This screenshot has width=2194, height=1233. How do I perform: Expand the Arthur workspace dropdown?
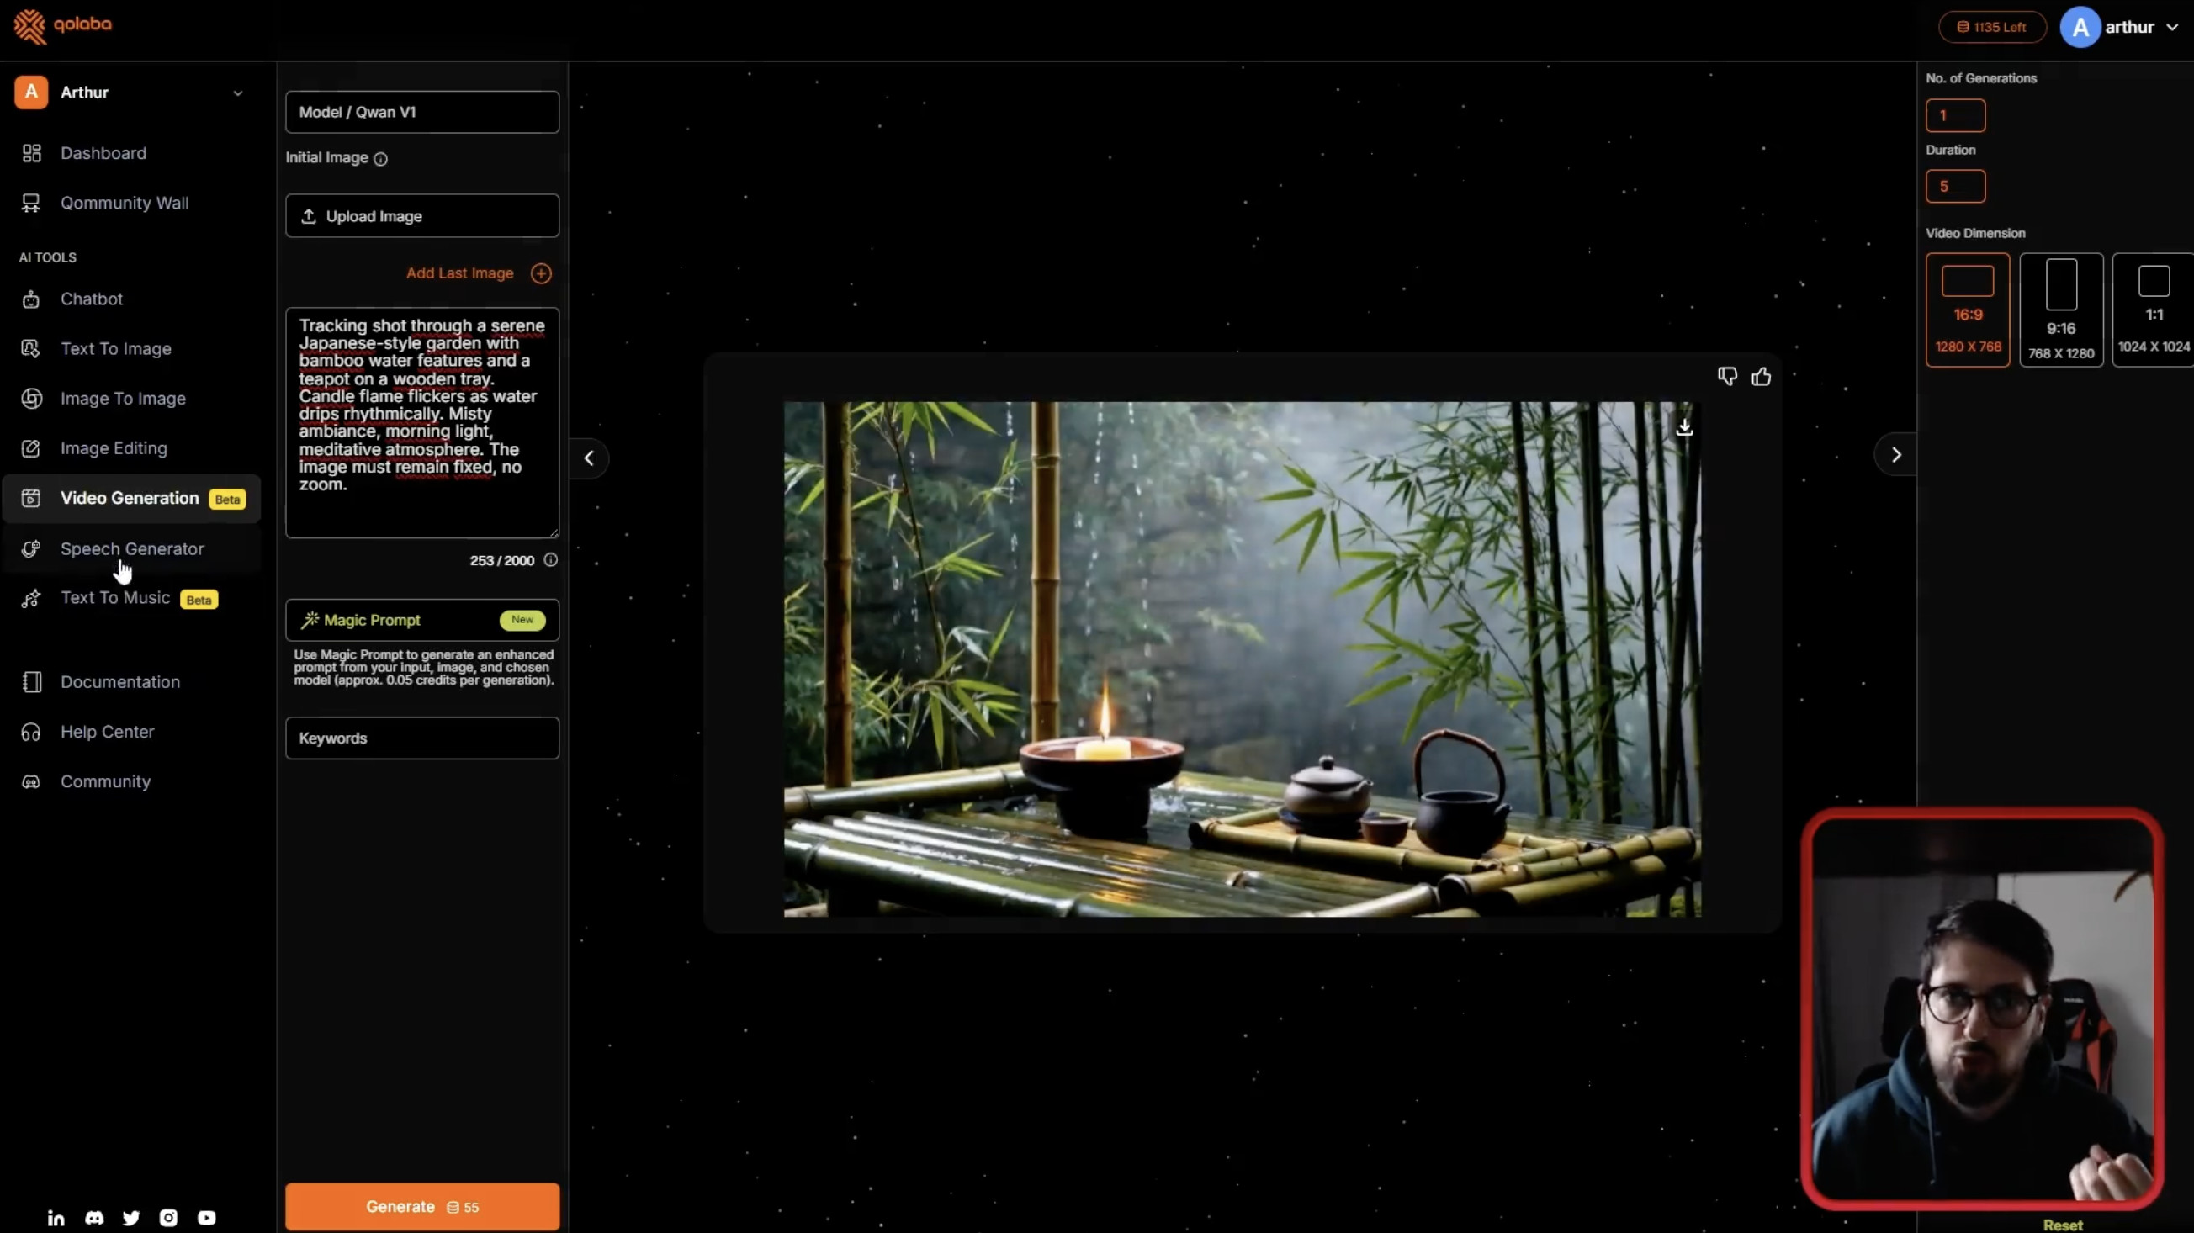pos(237,93)
